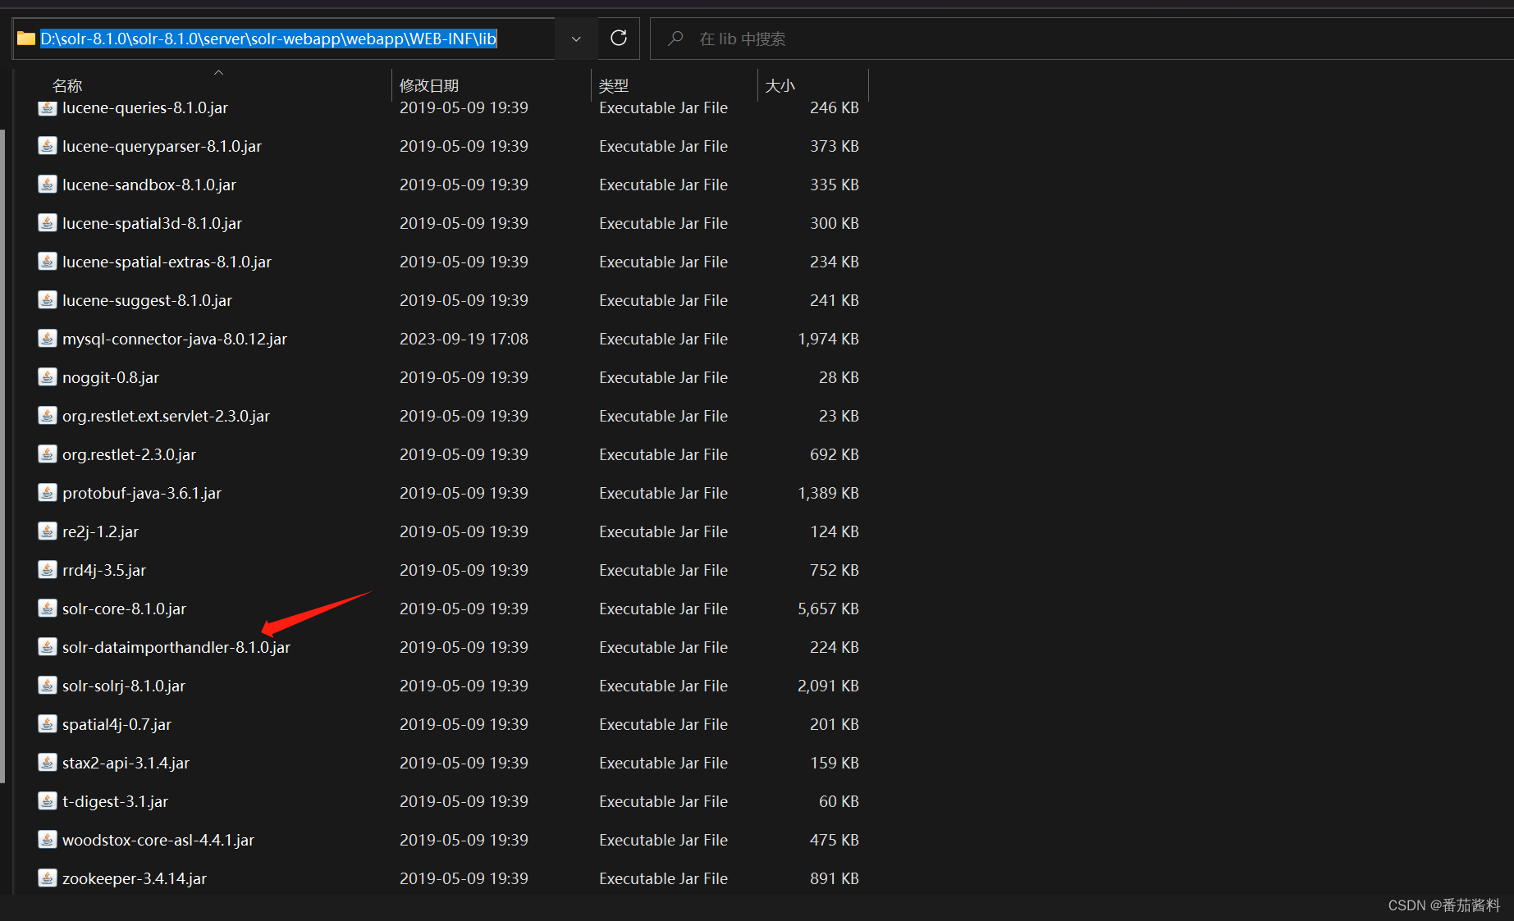Click the jar icon for org.restlet-2.3.0.jar
Viewport: 1514px width, 921px height.
pyautogui.click(x=48, y=454)
